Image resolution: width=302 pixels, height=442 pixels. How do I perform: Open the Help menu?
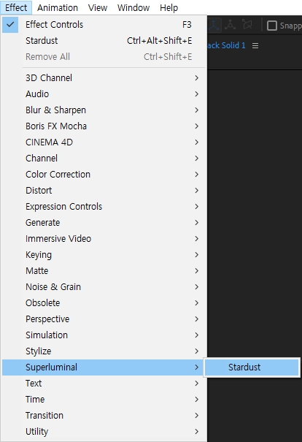pyautogui.click(x=169, y=7)
